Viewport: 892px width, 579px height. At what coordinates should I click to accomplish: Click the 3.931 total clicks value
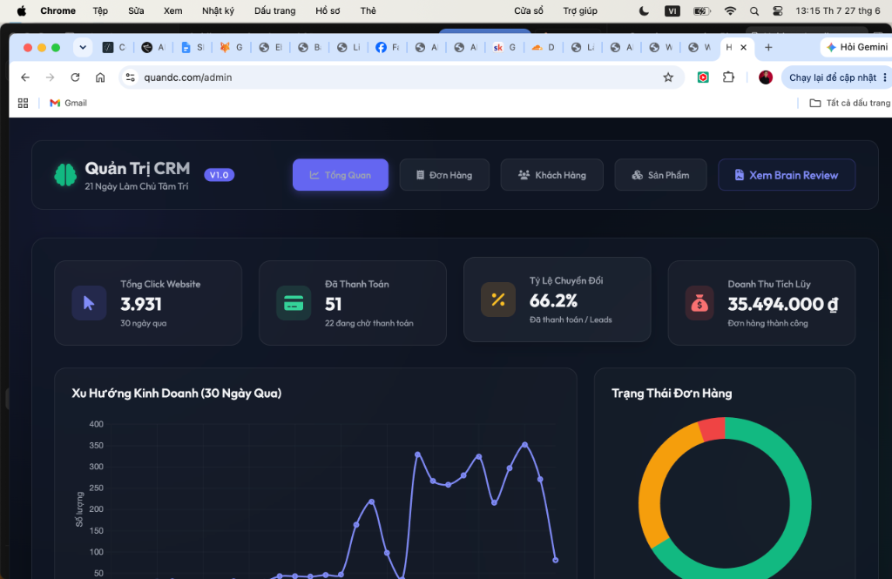click(x=141, y=304)
